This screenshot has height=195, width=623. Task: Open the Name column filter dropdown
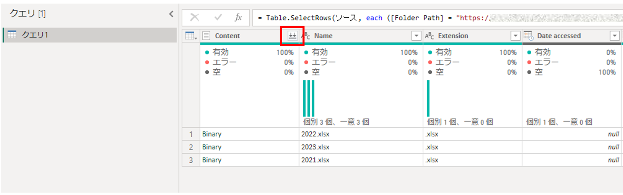point(417,36)
